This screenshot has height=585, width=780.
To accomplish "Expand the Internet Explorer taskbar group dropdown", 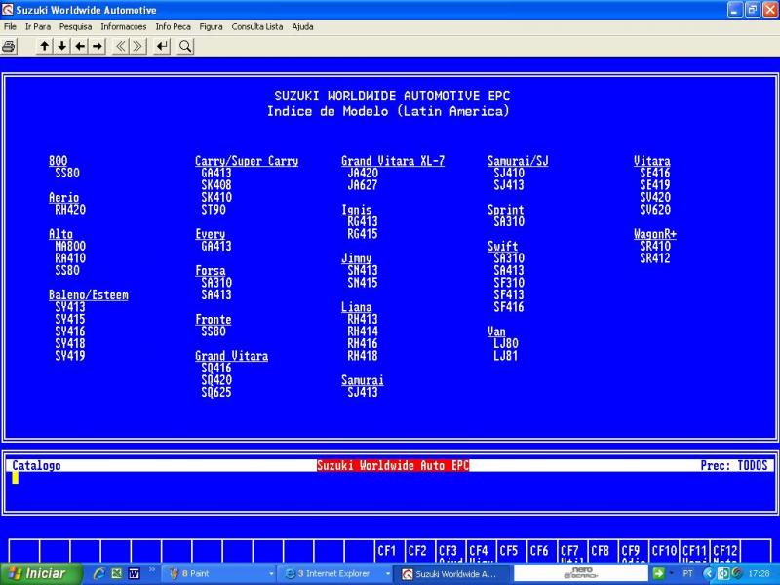I will tap(387, 574).
